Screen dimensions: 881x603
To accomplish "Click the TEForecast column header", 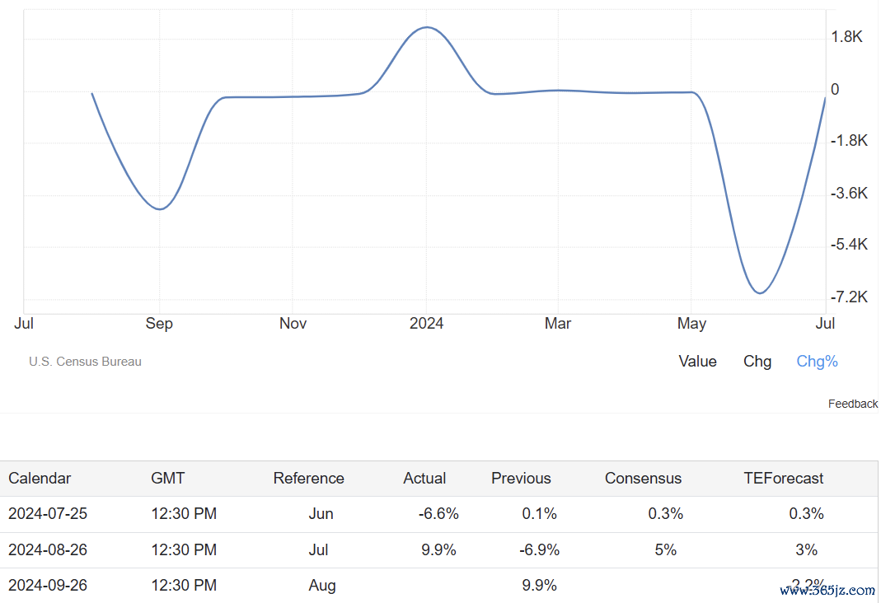I will pyautogui.click(x=783, y=478).
